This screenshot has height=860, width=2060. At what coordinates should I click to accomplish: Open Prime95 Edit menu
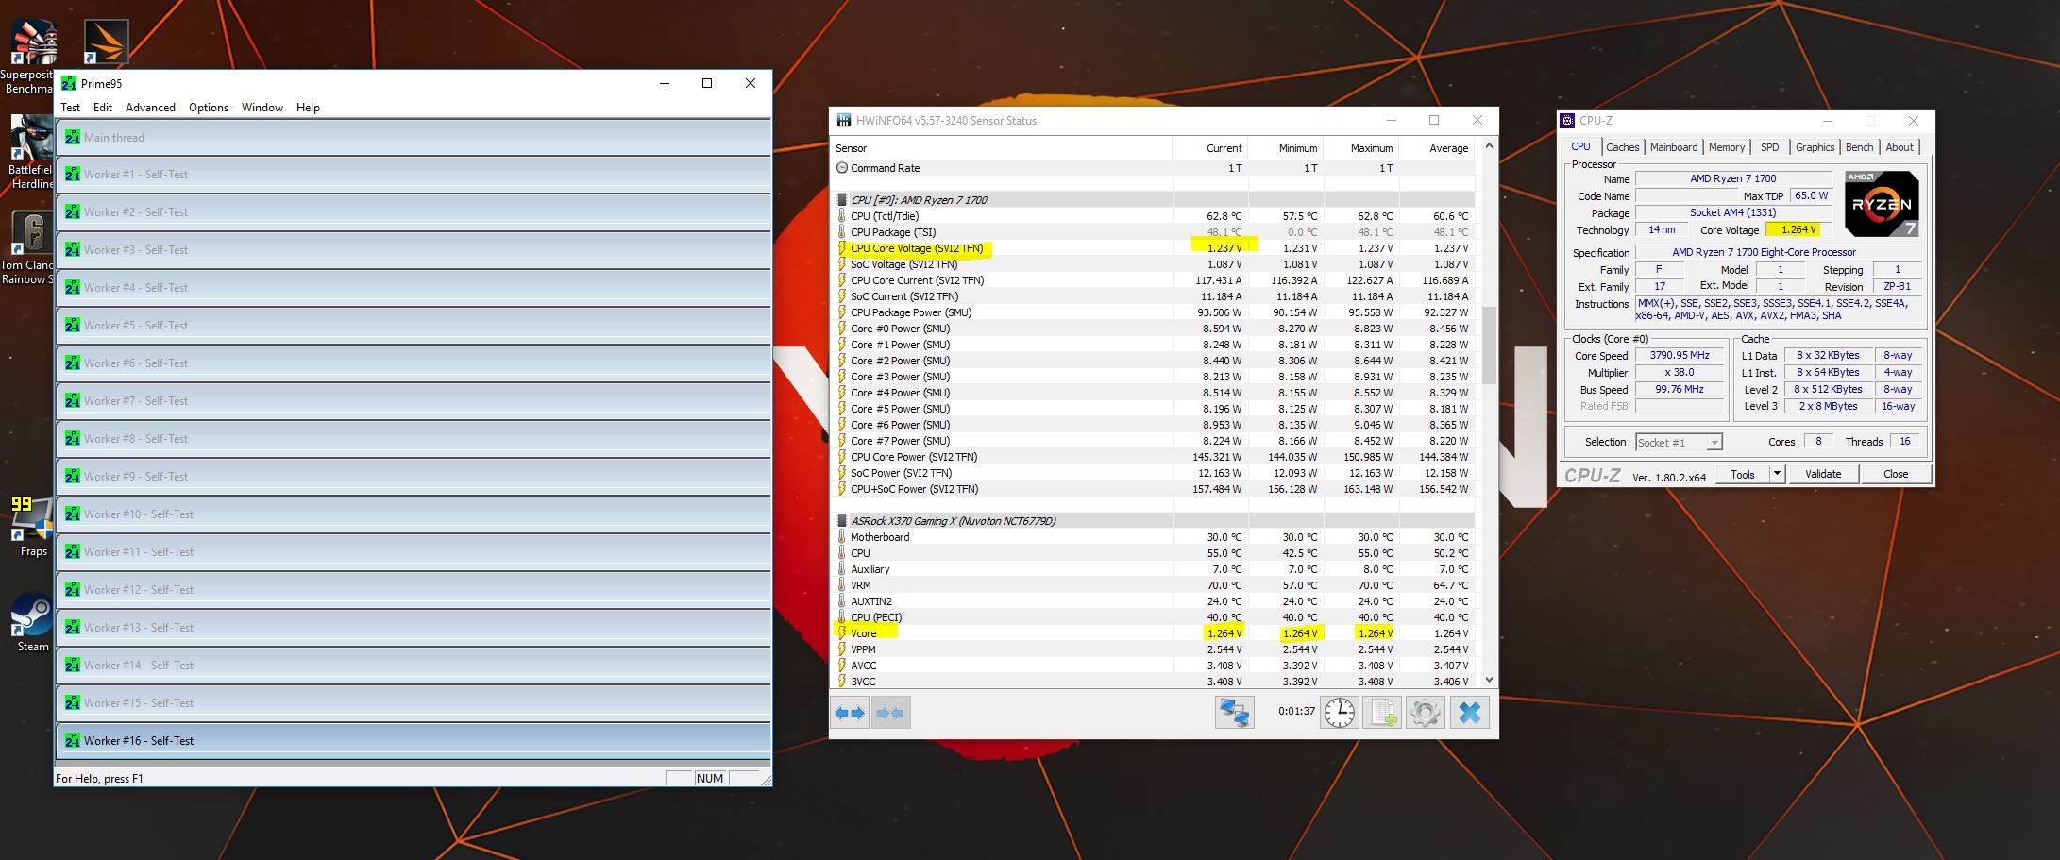(x=103, y=108)
